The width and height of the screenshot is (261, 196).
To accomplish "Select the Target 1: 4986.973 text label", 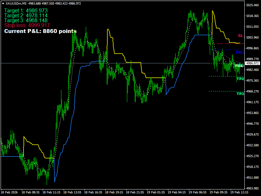I will point(25,10).
